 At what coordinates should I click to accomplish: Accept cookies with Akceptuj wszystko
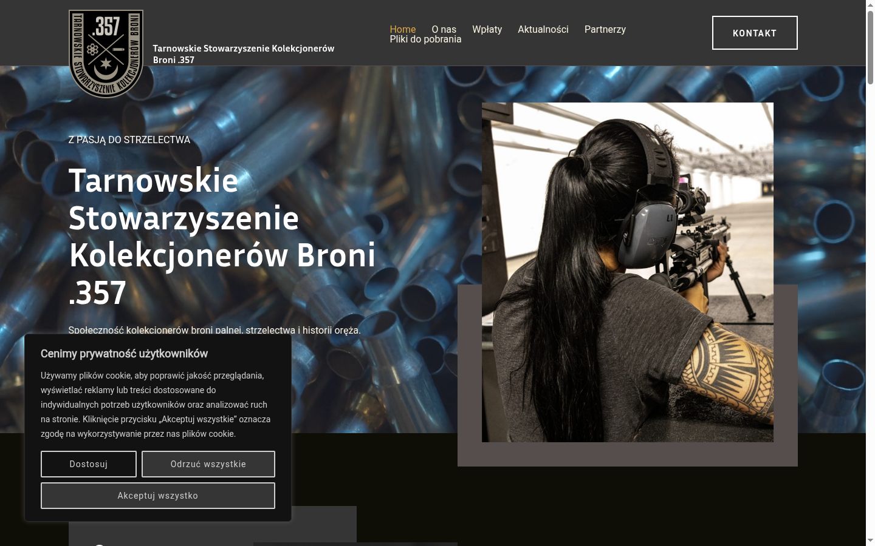click(158, 496)
